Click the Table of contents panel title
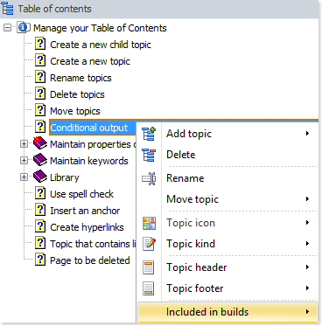This screenshot has height=326, width=322. pyautogui.click(x=55, y=9)
